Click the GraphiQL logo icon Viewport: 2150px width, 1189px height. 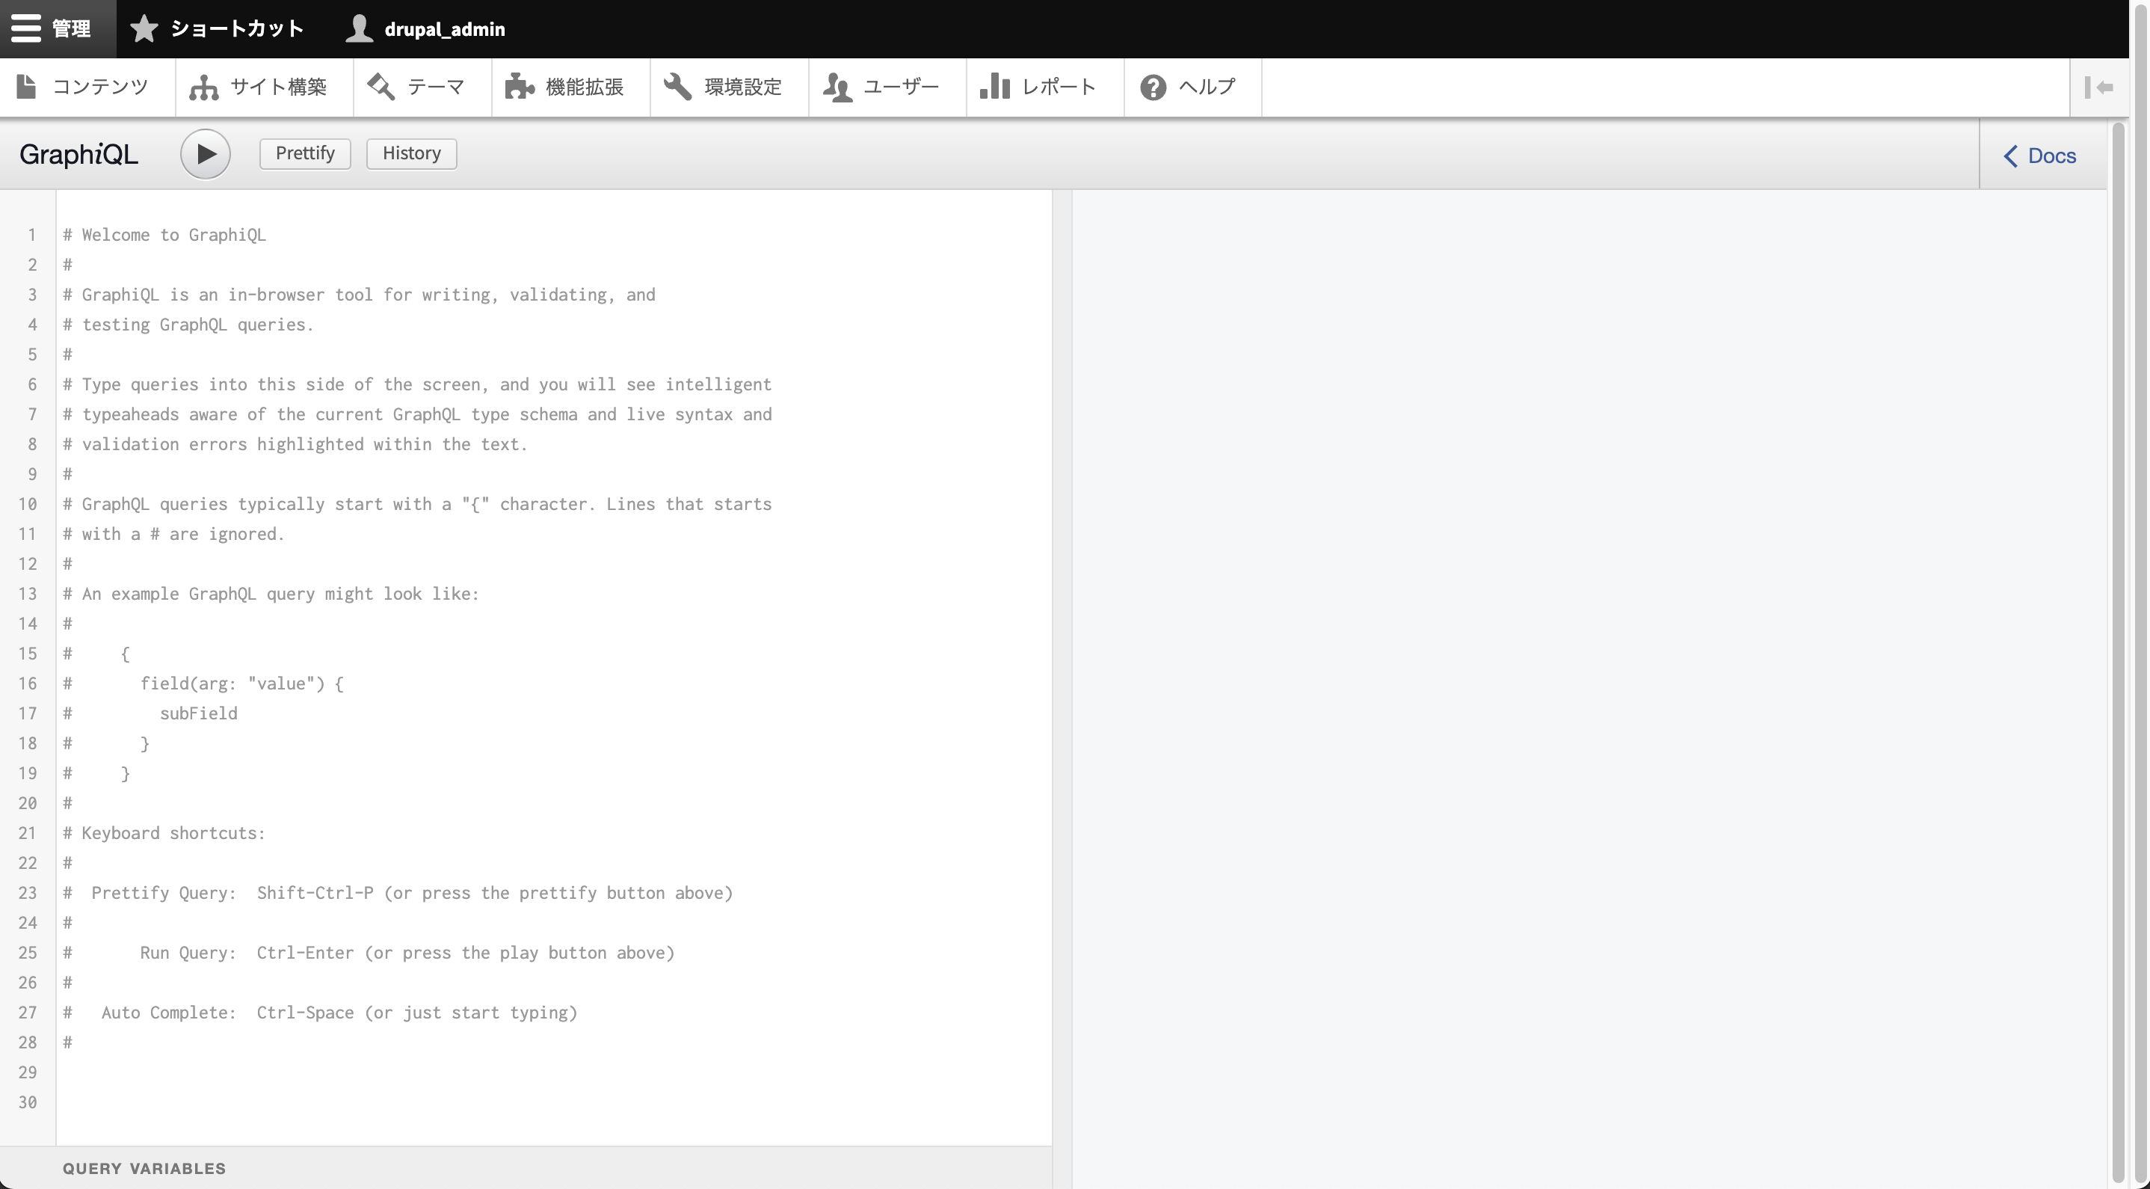pos(79,154)
